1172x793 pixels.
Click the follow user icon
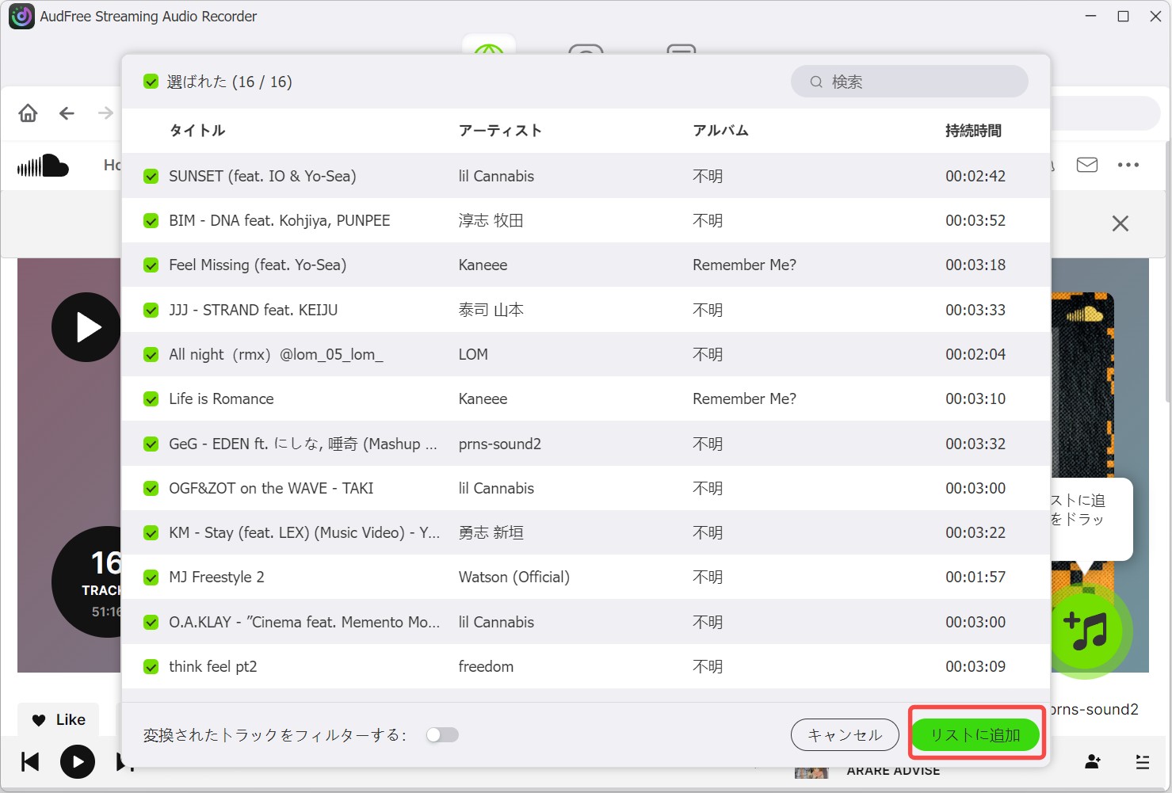click(1093, 761)
